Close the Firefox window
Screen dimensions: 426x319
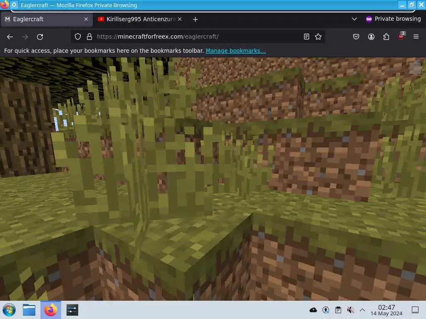(x=421, y=5)
